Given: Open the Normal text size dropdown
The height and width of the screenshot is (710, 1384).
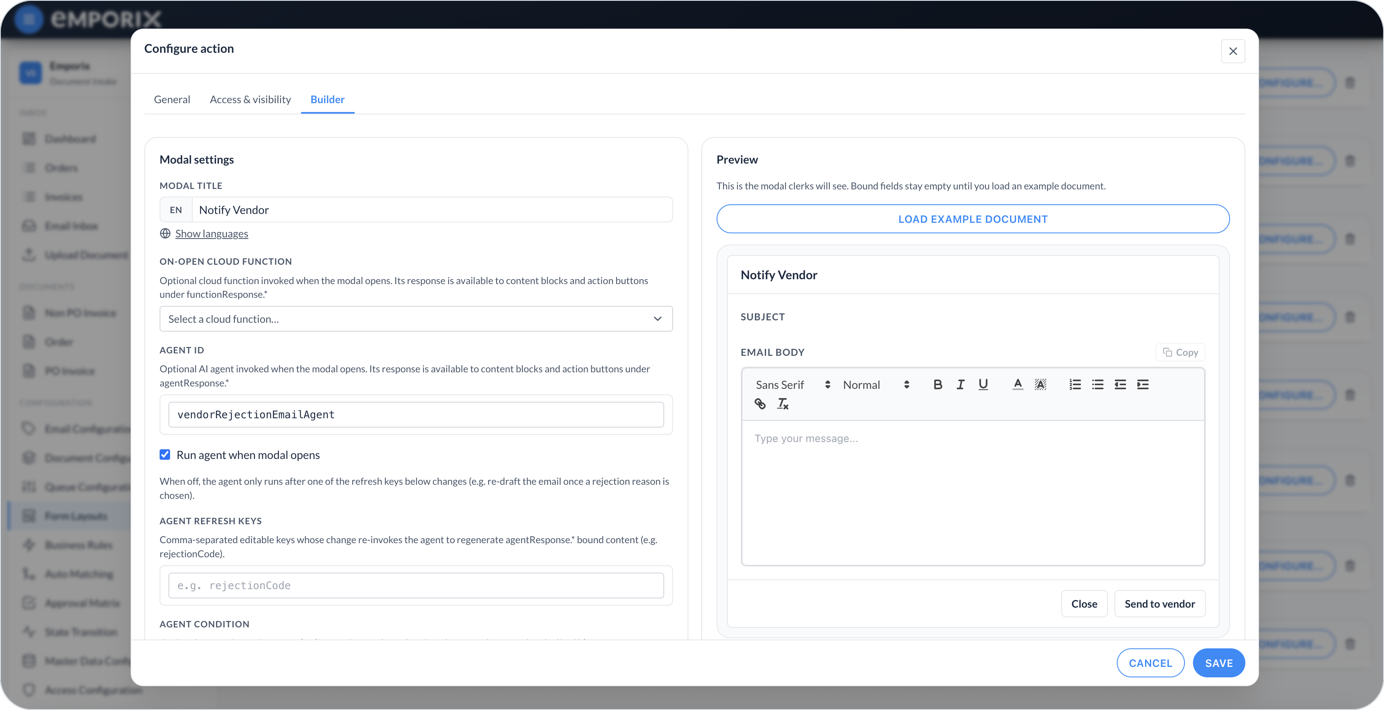Looking at the screenshot, I should click(876, 384).
